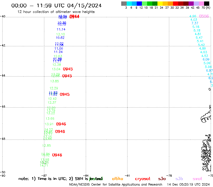Click the red 'cryosat' satellite label
Viewport: 213px width, 187px height.
point(143,179)
